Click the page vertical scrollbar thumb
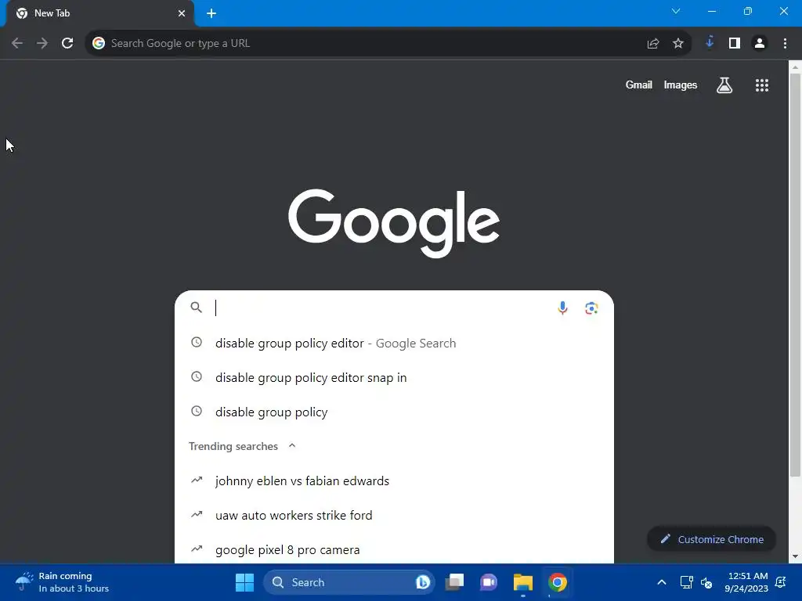The width and height of the screenshot is (802, 601). point(795,275)
